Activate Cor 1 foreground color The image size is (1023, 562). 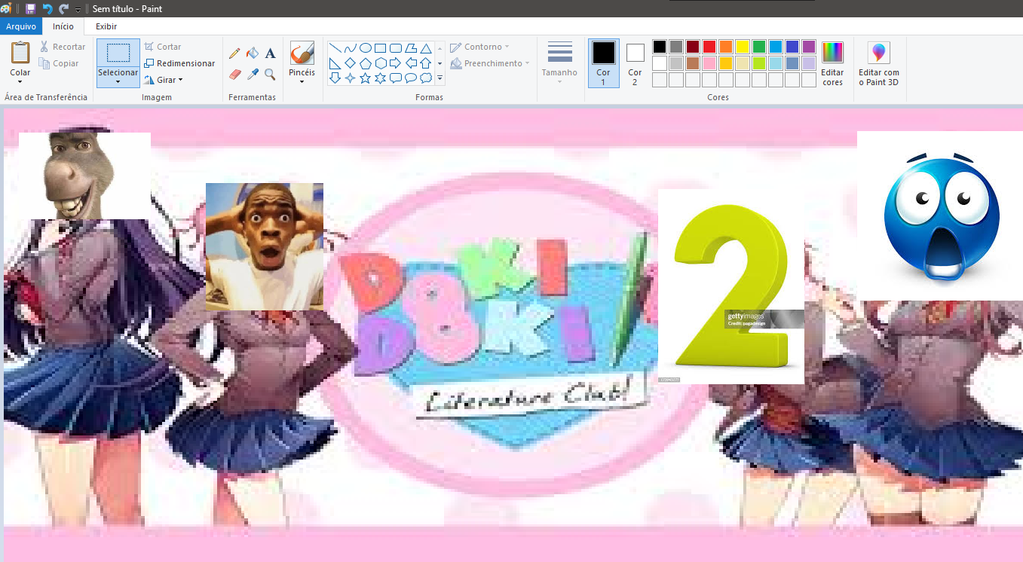click(x=603, y=63)
